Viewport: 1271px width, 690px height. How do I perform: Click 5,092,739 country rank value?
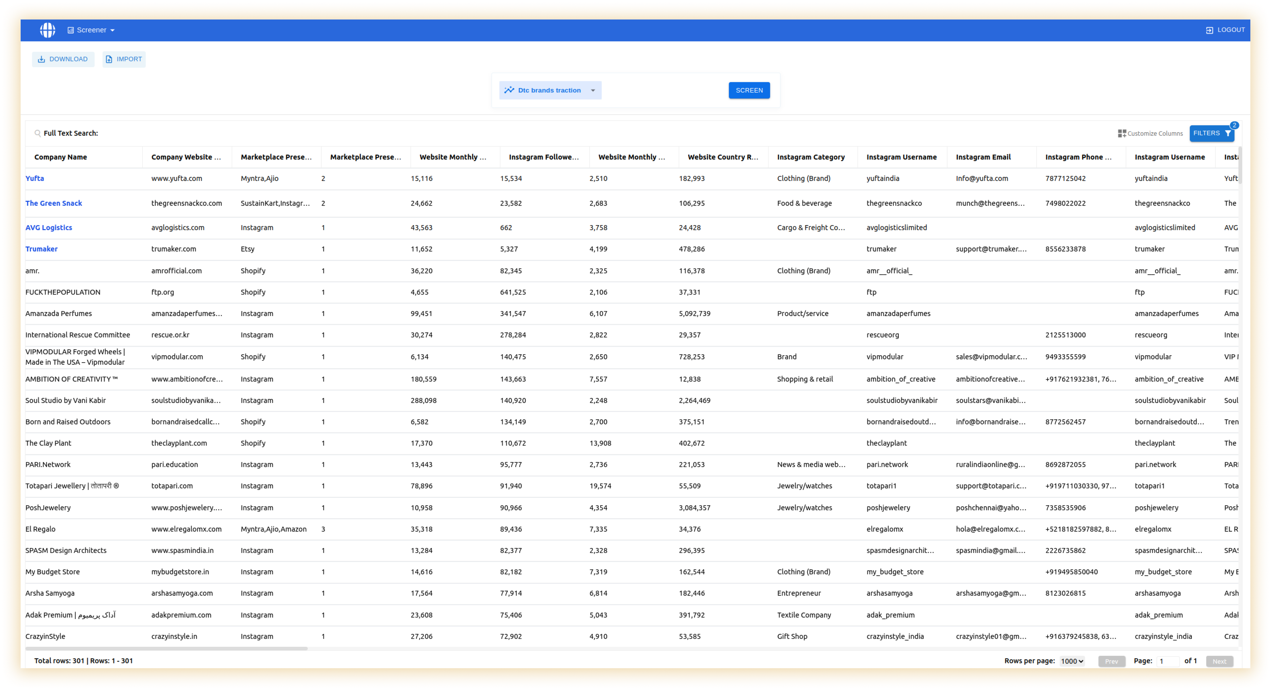pos(694,313)
